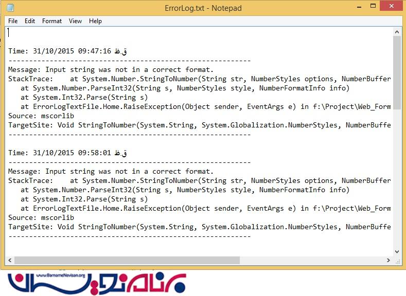Close the ErrorLog.txt Notepad window

tap(390, 7)
